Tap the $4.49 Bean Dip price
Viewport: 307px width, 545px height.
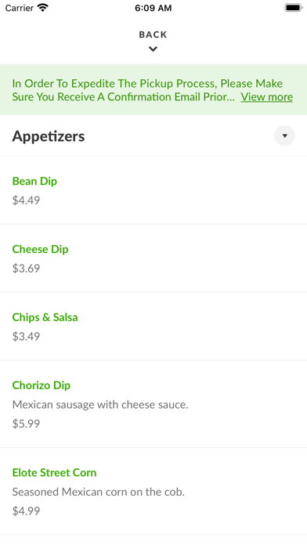26,200
